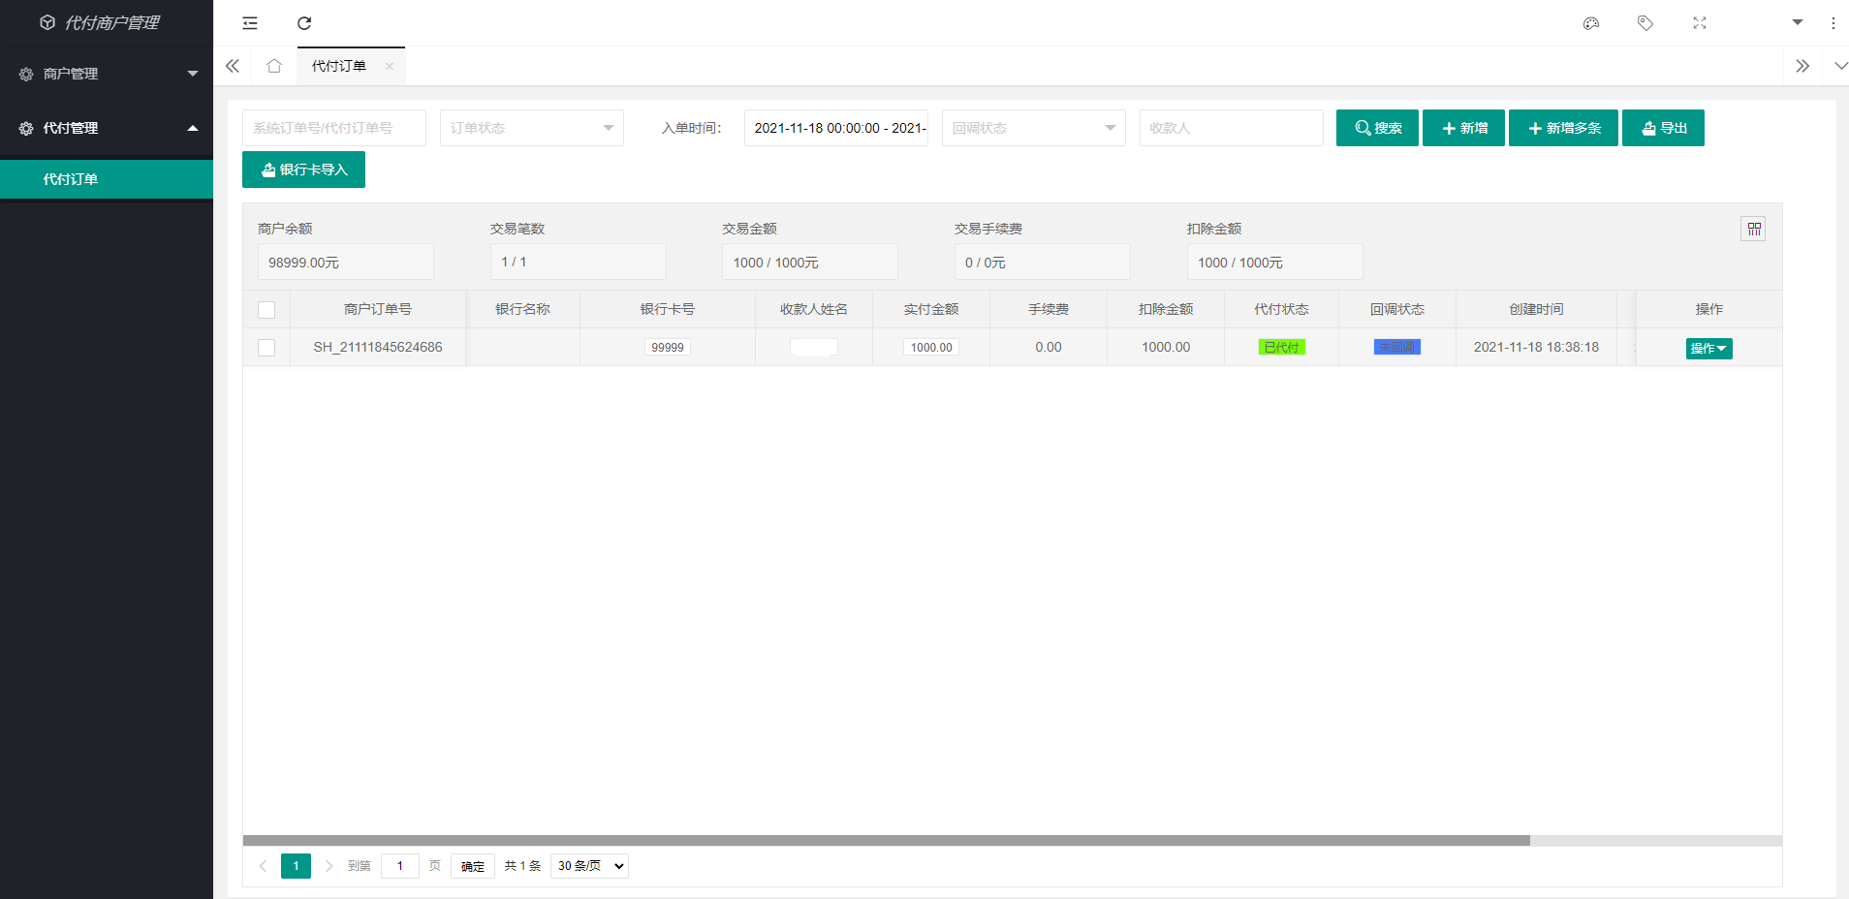The width and height of the screenshot is (1849, 899).
Task: Enter fullscreen with the expand icon
Action: point(1699,23)
